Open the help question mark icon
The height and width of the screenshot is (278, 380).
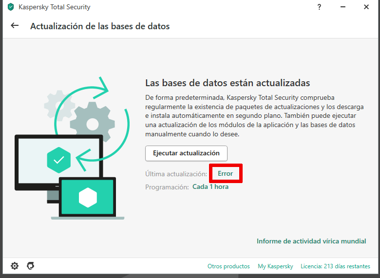[319, 7]
